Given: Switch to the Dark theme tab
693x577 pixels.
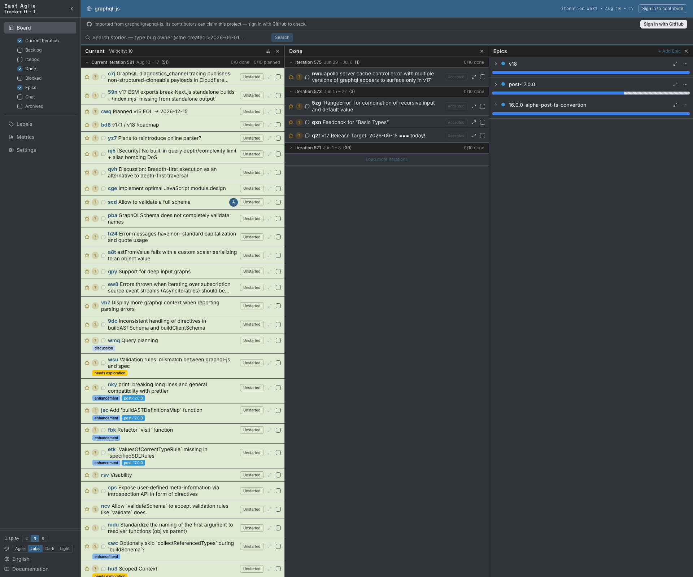Looking at the screenshot, I should click(50, 549).
